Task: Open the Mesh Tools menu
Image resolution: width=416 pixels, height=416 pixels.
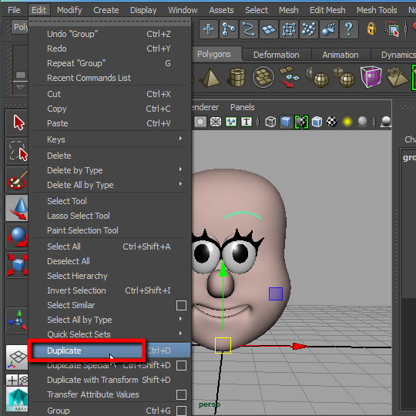Action: pyautogui.click(x=377, y=10)
